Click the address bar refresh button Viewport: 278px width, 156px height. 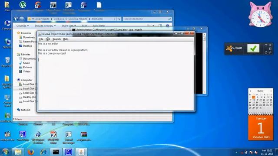119,19
